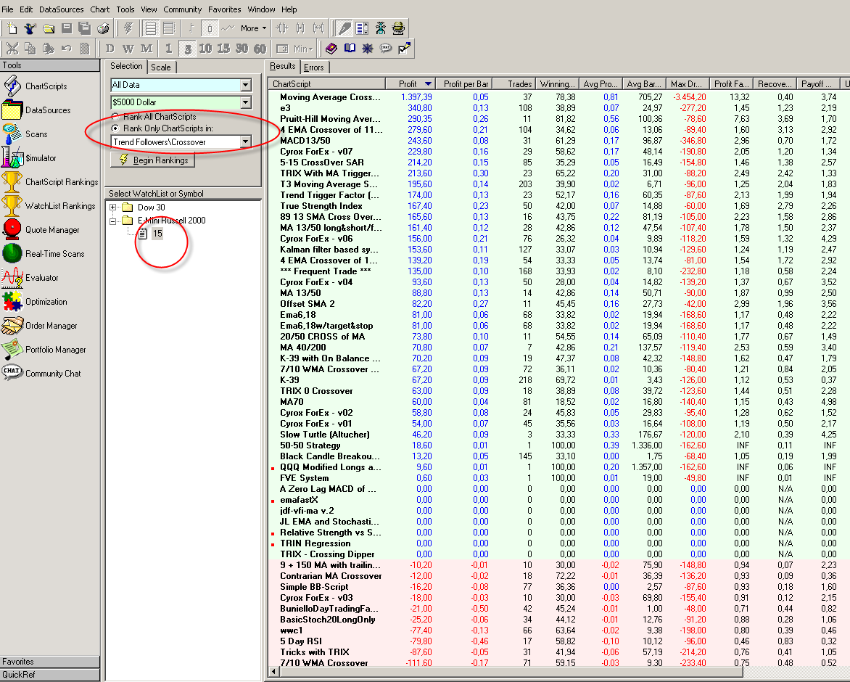Collapse the E-Mini Russell 2000 node
850x682 pixels.
tap(112, 221)
